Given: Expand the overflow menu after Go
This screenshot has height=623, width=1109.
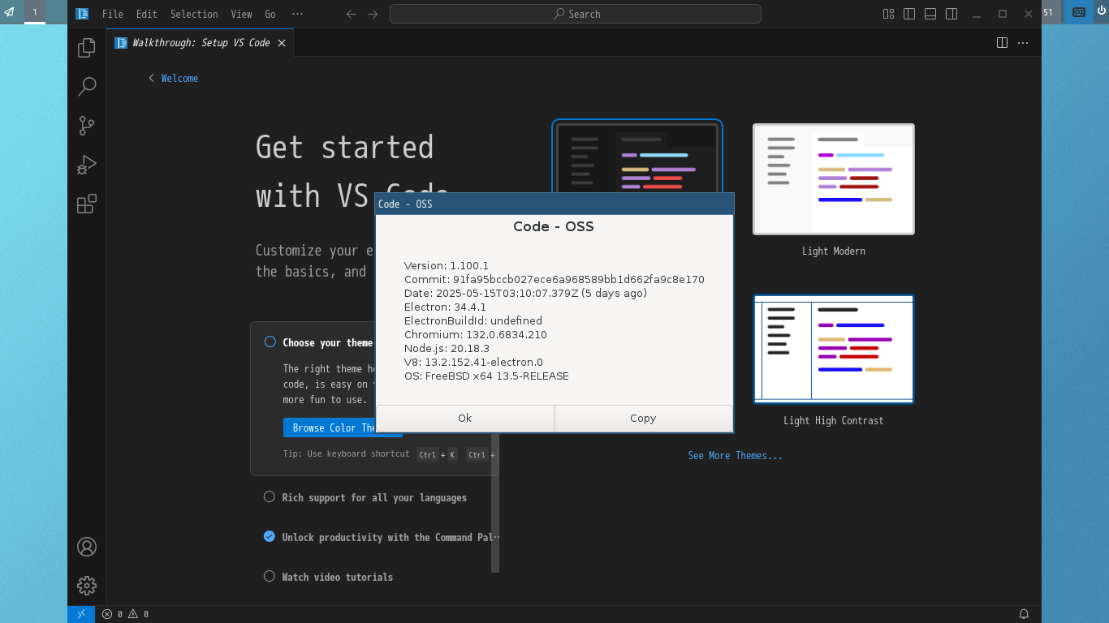Looking at the screenshot, I should pyautogui.click(x=297, y=14).
